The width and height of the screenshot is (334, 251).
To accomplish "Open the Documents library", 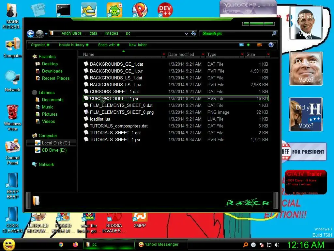I will pos(53,100).
